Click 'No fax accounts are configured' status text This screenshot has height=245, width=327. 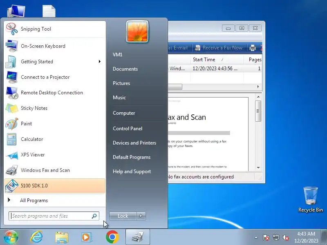200,177
